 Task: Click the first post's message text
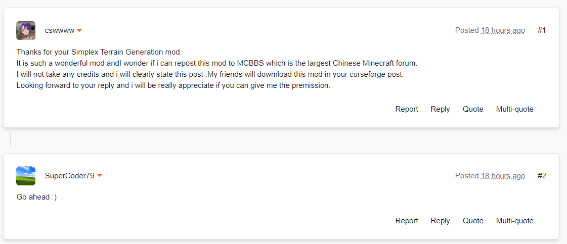(x=217, y=69)
